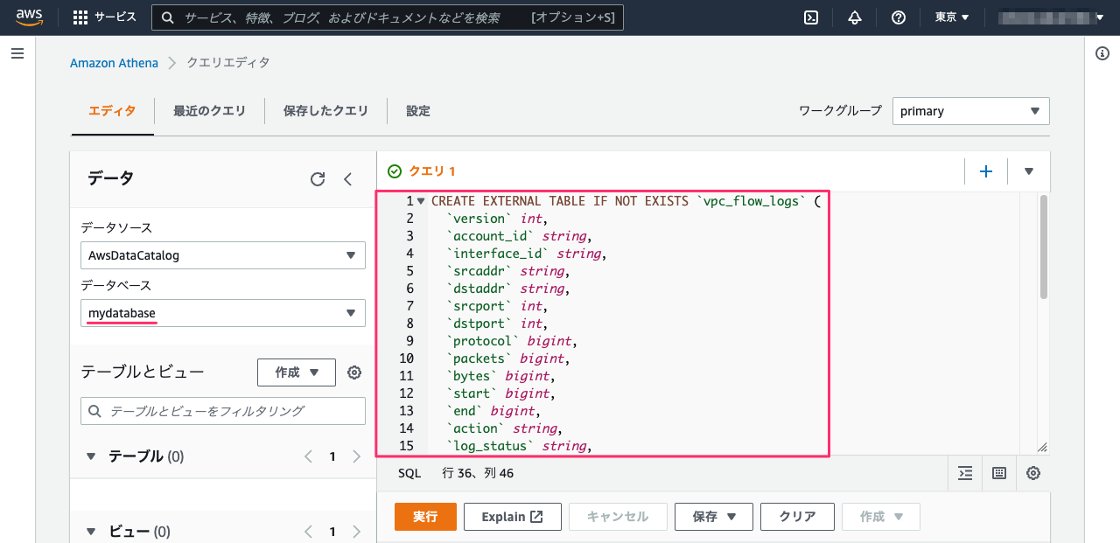The width and height of the screenshot is (1120, 543).
Task: Click the `dstport` int line in editor
Action: coord(497,324)
